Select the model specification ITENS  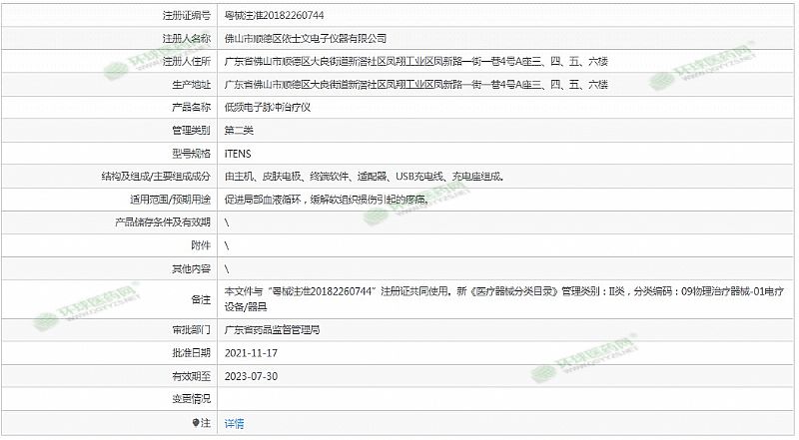238,154
